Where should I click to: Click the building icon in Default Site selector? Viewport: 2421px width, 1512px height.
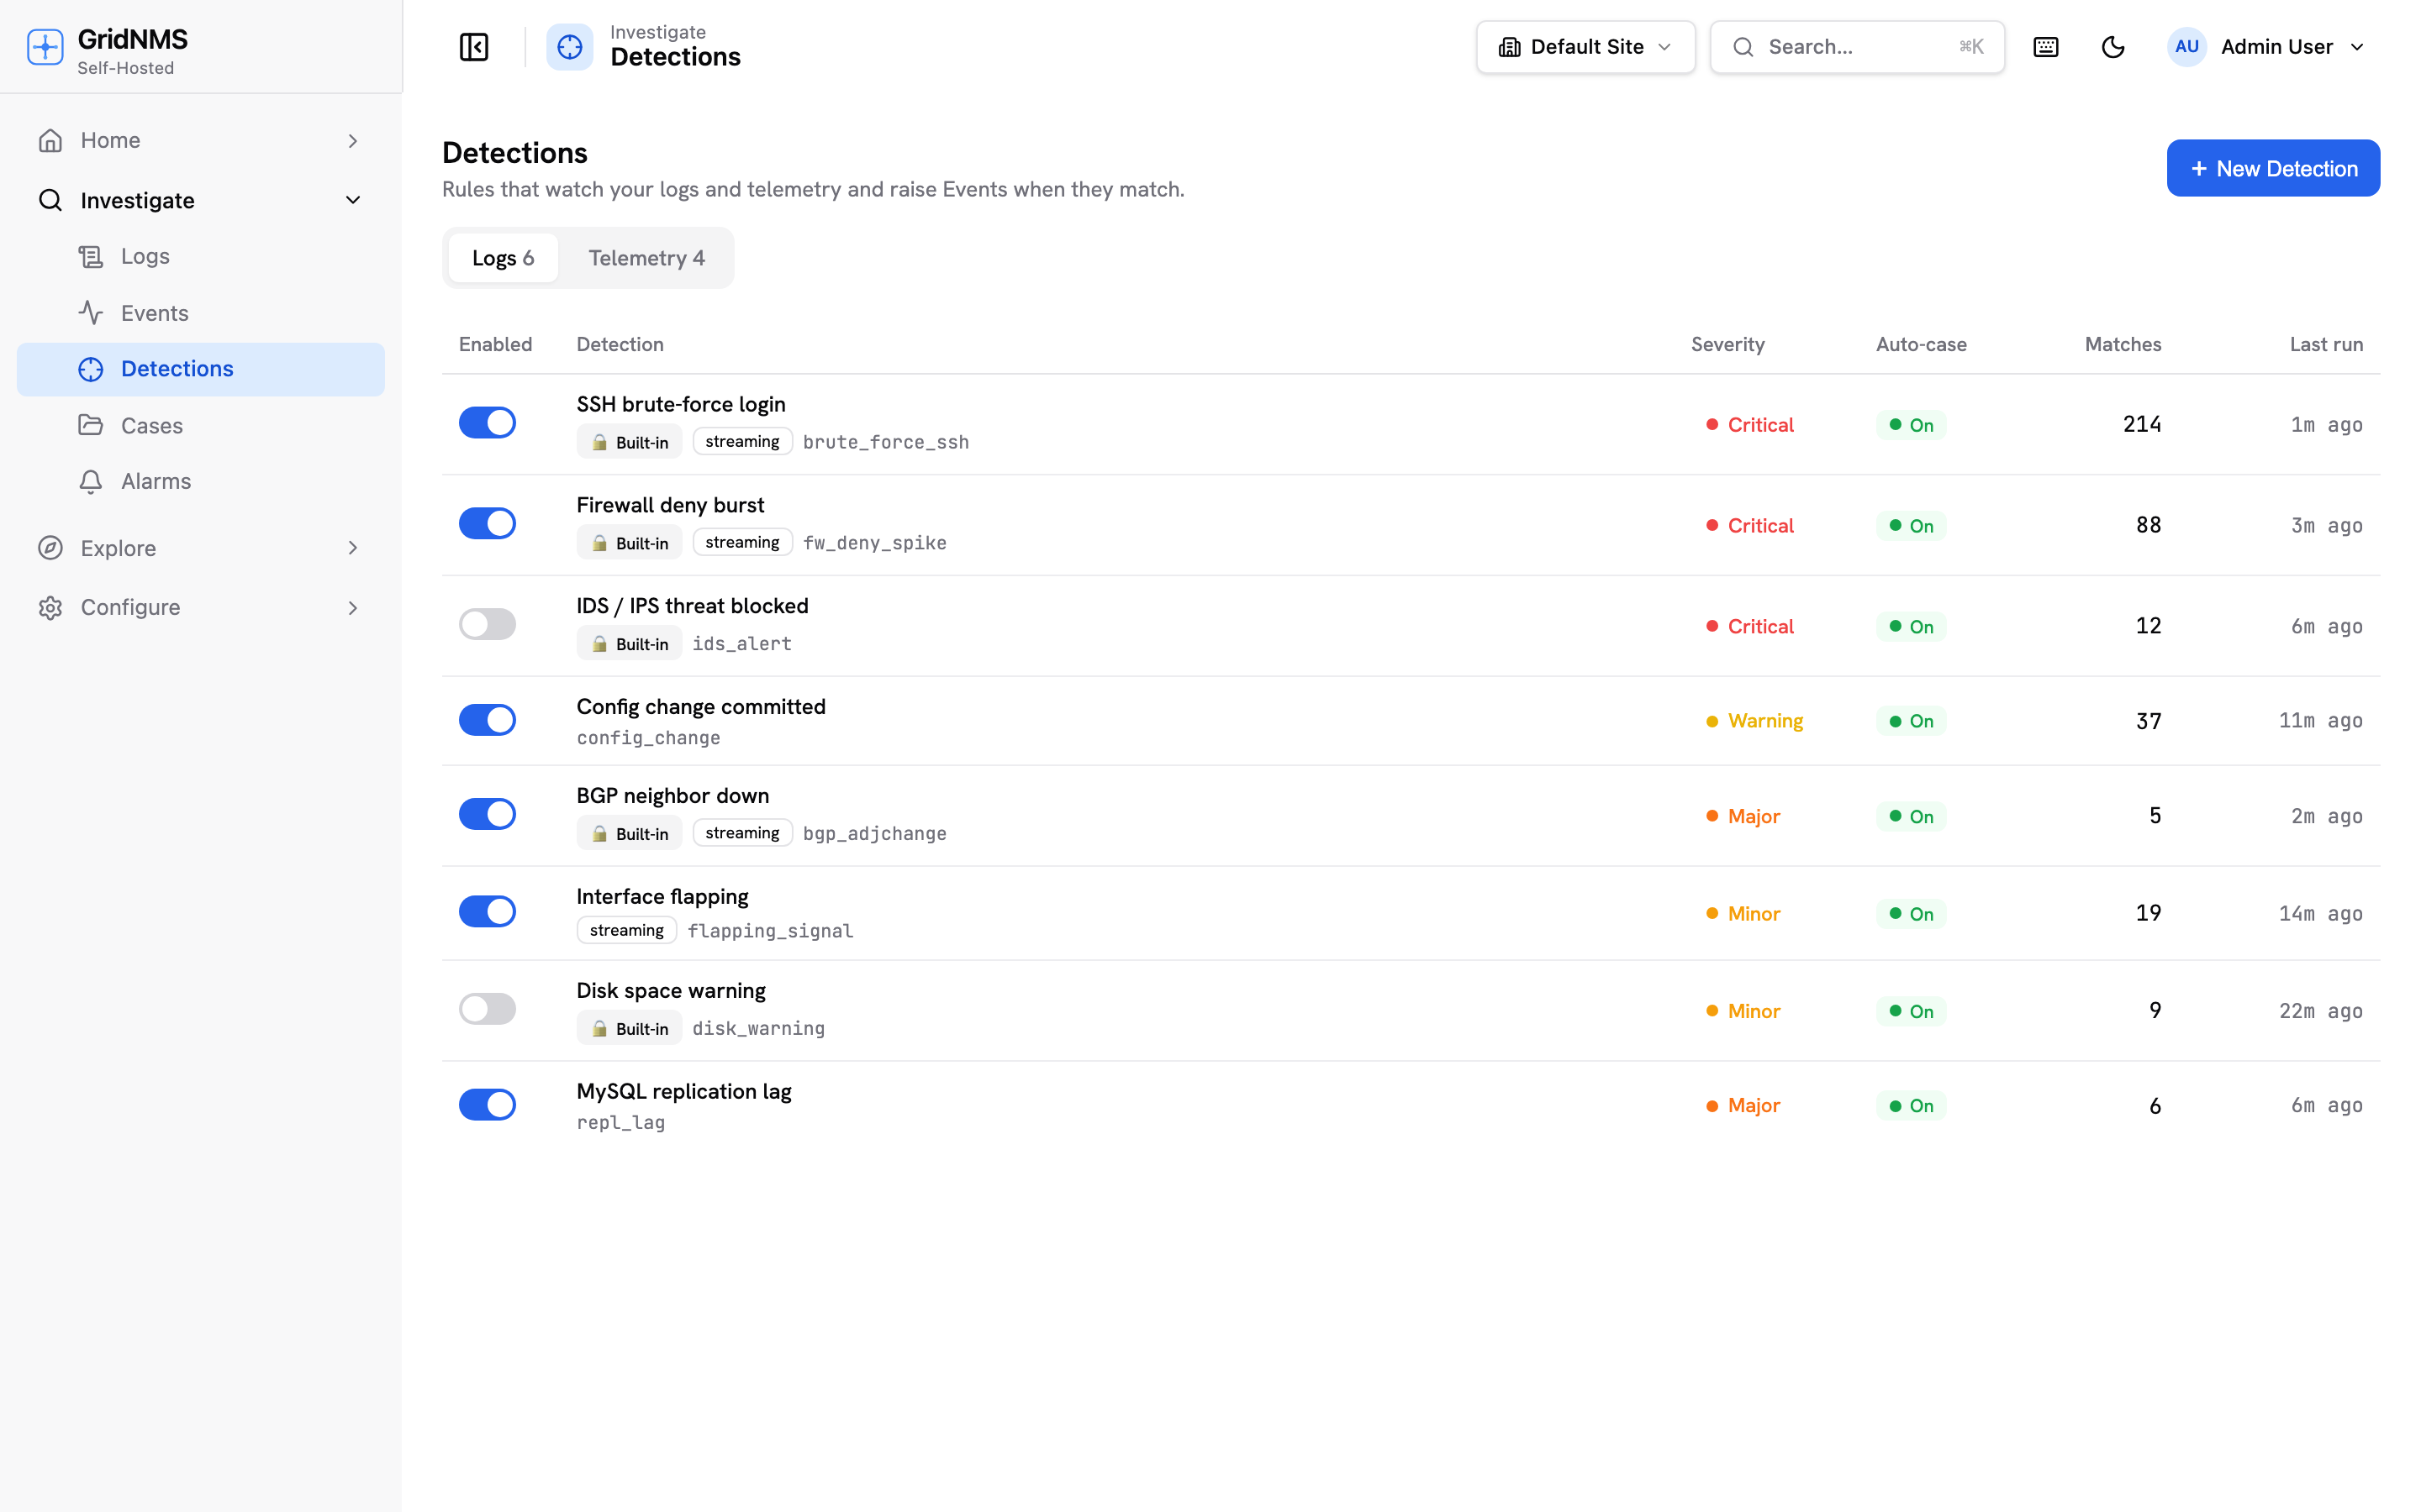(x=1510, y=47)
